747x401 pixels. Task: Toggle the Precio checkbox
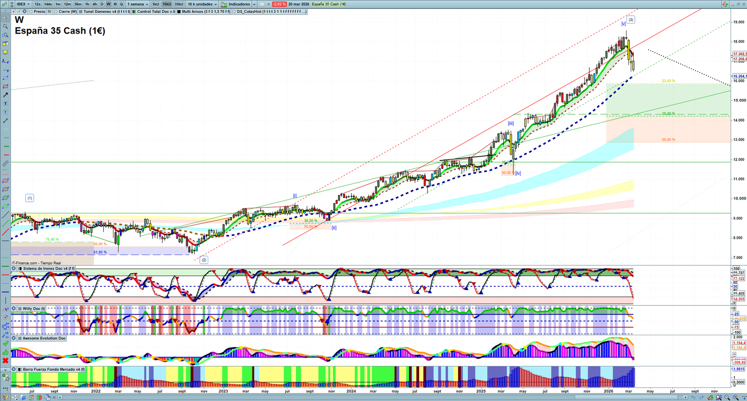coord(31,12)
